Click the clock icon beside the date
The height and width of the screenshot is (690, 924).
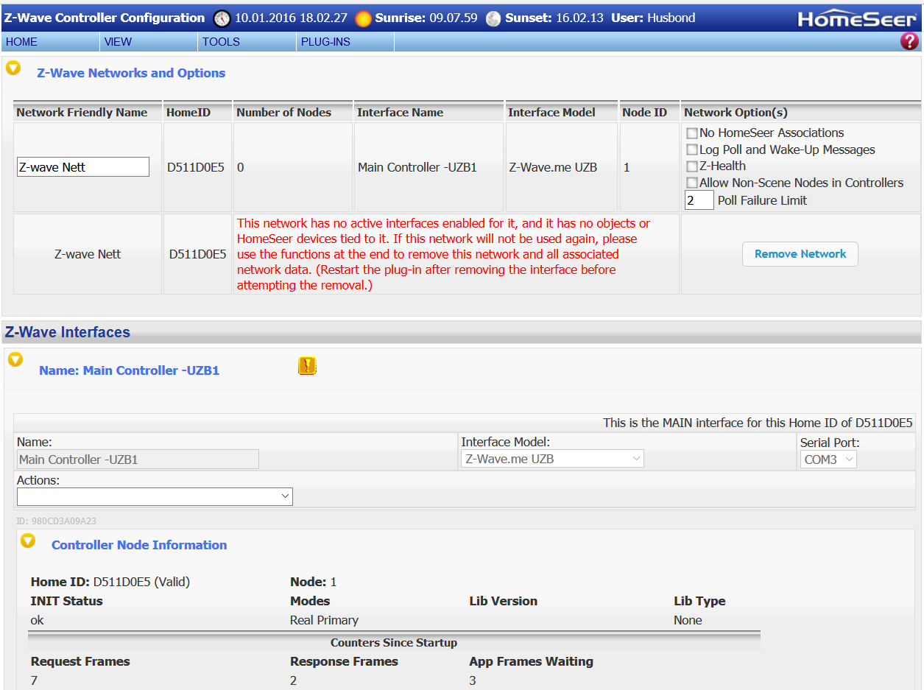pos(222,18)
